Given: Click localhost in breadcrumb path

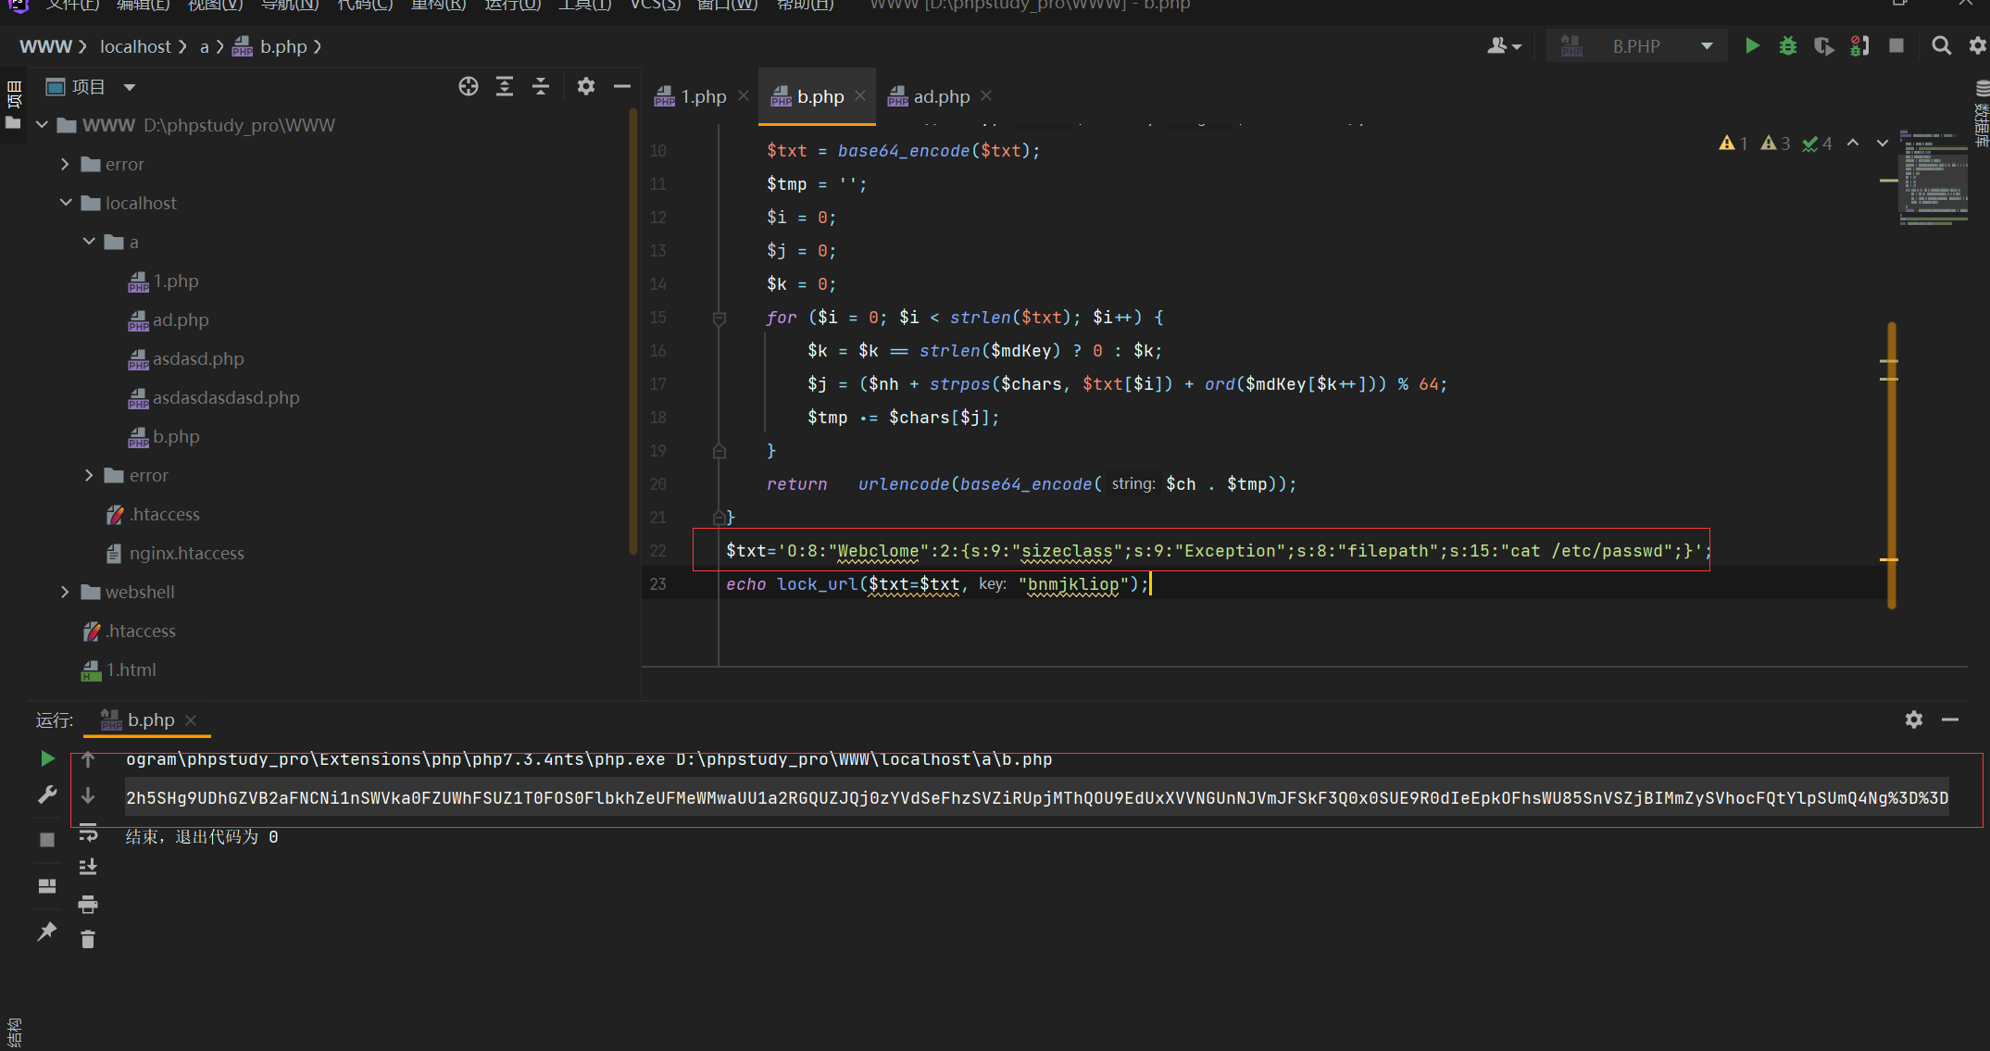Looking at the screenshot, I should 135,46.
